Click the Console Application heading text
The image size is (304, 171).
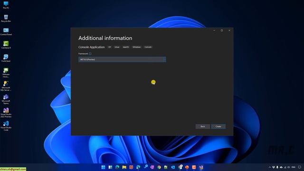(92, 47)
